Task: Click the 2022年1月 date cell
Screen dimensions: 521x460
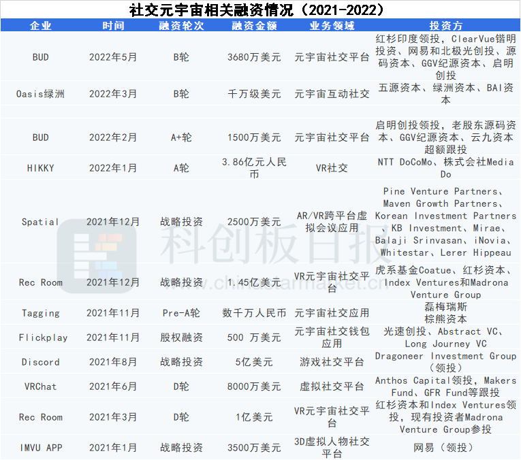Action: 113,168
